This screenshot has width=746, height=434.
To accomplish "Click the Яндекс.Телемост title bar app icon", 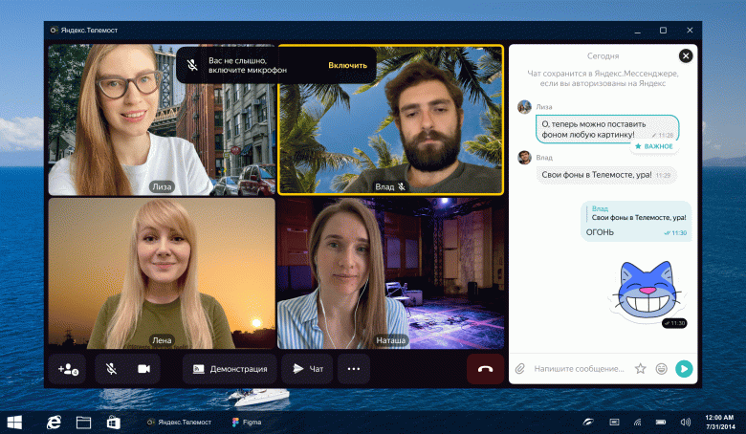I will 54,30.
